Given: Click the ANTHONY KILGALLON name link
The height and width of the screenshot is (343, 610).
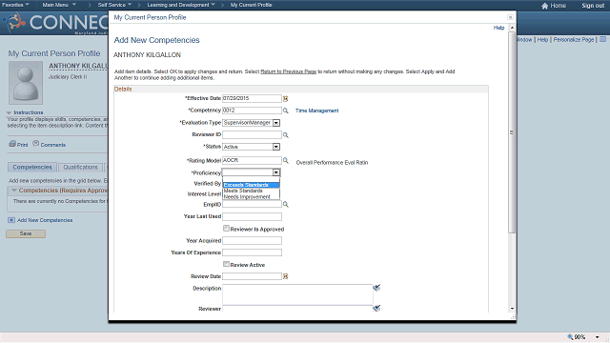Looking at the screenshot, I should click(78, 66).
